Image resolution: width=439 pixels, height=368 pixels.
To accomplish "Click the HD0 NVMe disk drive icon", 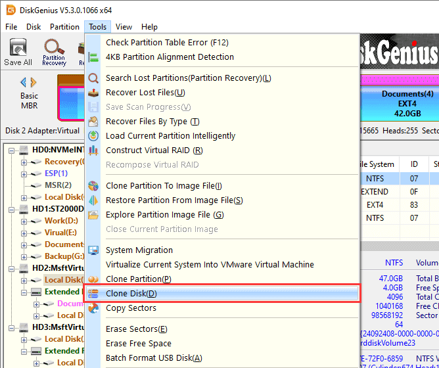I will [24, 150].
